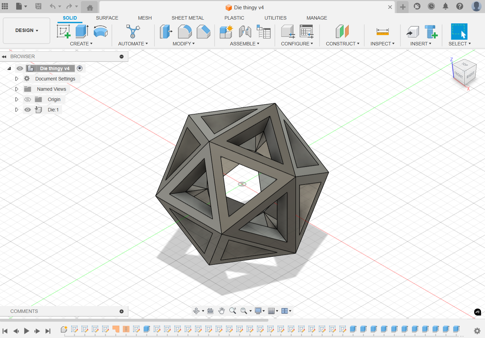Collapse the Die thingy v4 root node
The height and width of the screenshot is (338, 485).
click(x=9, y=68)
